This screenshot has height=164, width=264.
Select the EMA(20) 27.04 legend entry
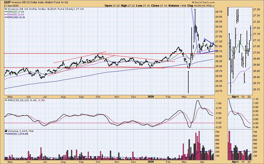click(x=15, y=12)
